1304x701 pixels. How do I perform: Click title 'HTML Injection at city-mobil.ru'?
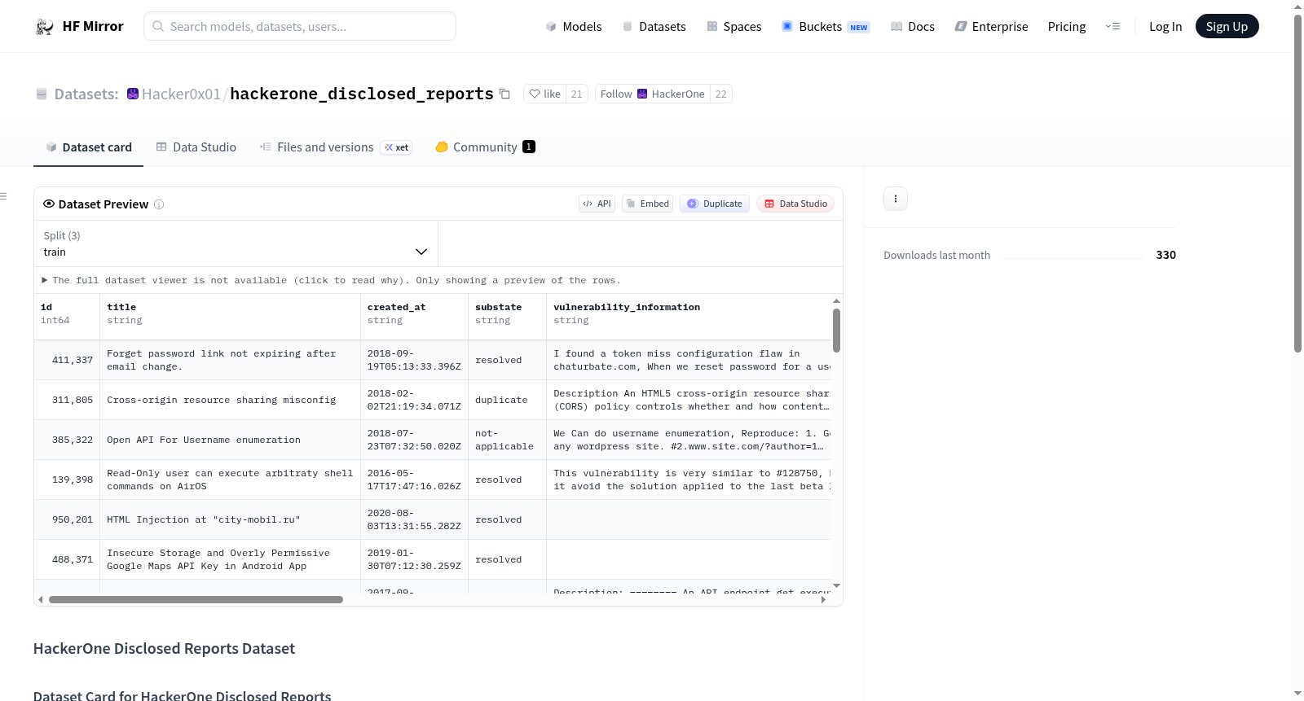[204, 520]
